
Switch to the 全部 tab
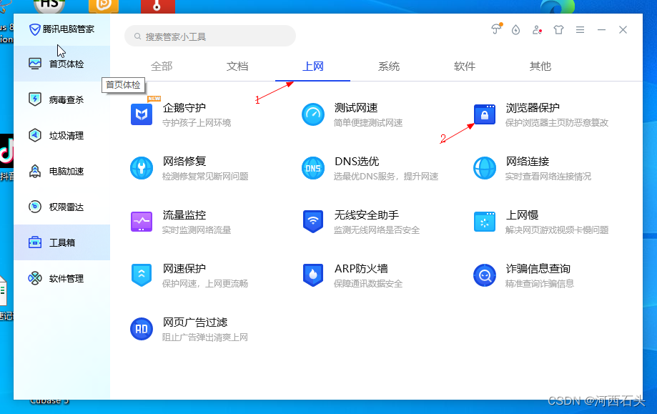(x=162, y=66)
